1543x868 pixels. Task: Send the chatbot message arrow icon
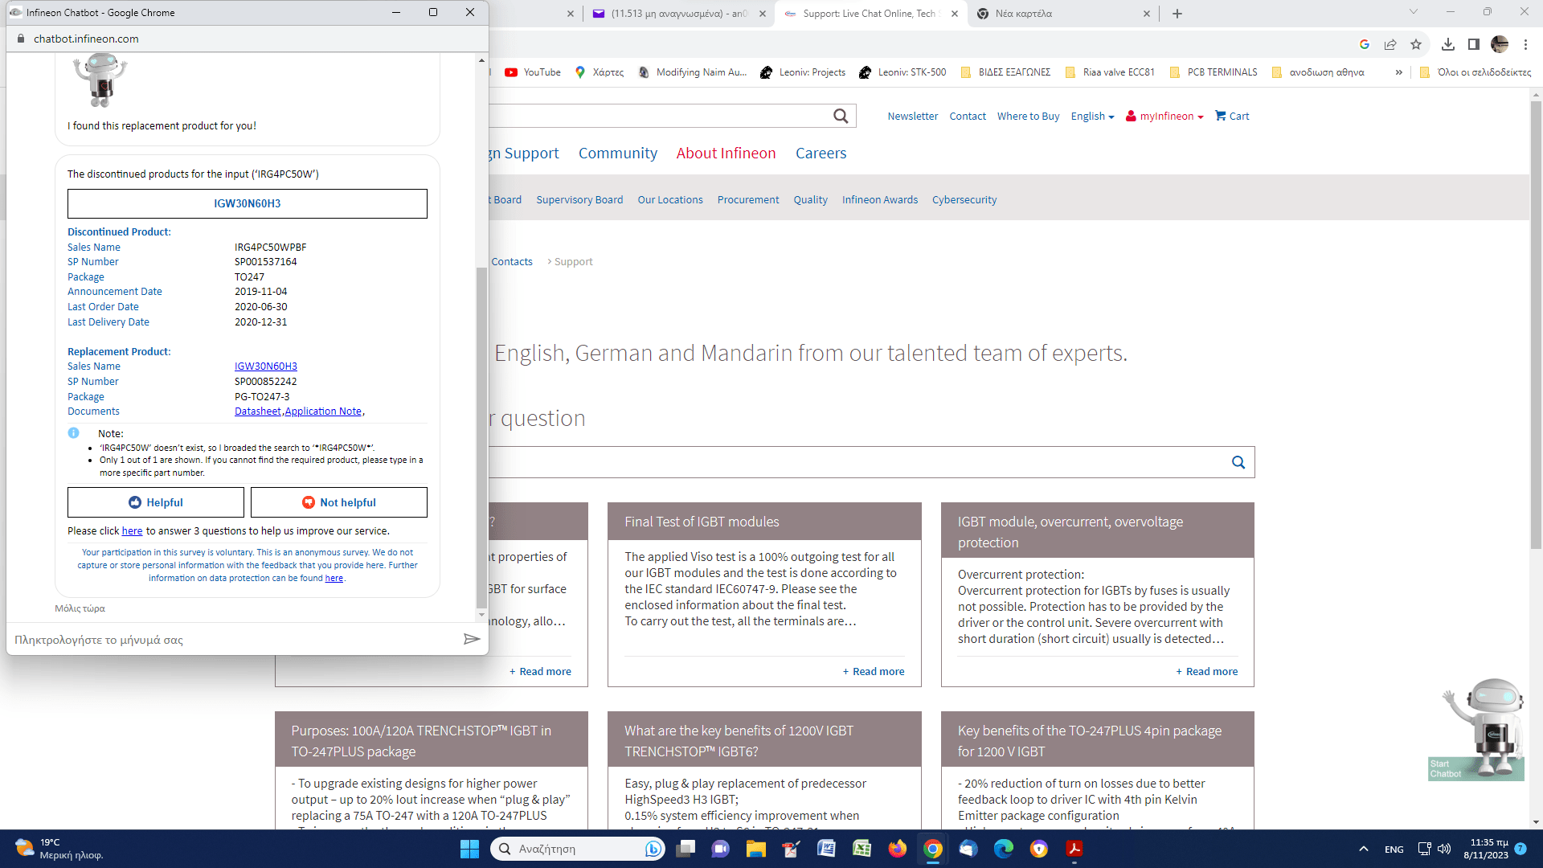coord(472,639)
